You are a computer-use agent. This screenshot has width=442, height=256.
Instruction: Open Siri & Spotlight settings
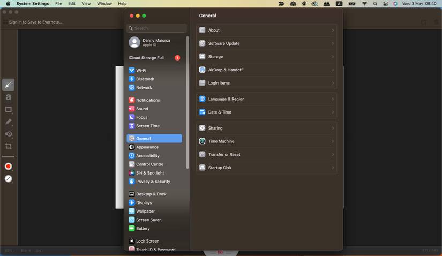[154, 173]
